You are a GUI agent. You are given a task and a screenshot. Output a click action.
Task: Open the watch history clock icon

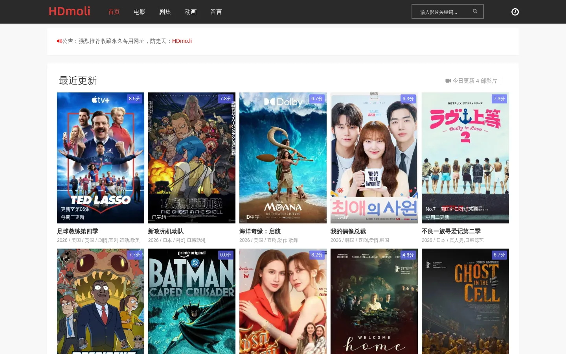tap(515, 12)
